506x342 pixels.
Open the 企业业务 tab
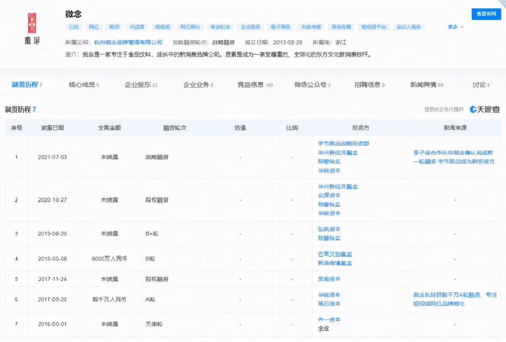pyautogui.click(x=197, y=85)
